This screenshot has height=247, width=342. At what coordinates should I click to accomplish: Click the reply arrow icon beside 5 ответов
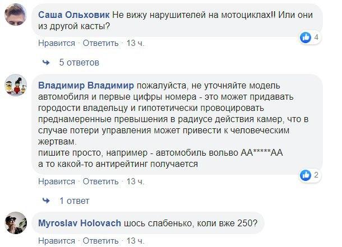[46, 61]
